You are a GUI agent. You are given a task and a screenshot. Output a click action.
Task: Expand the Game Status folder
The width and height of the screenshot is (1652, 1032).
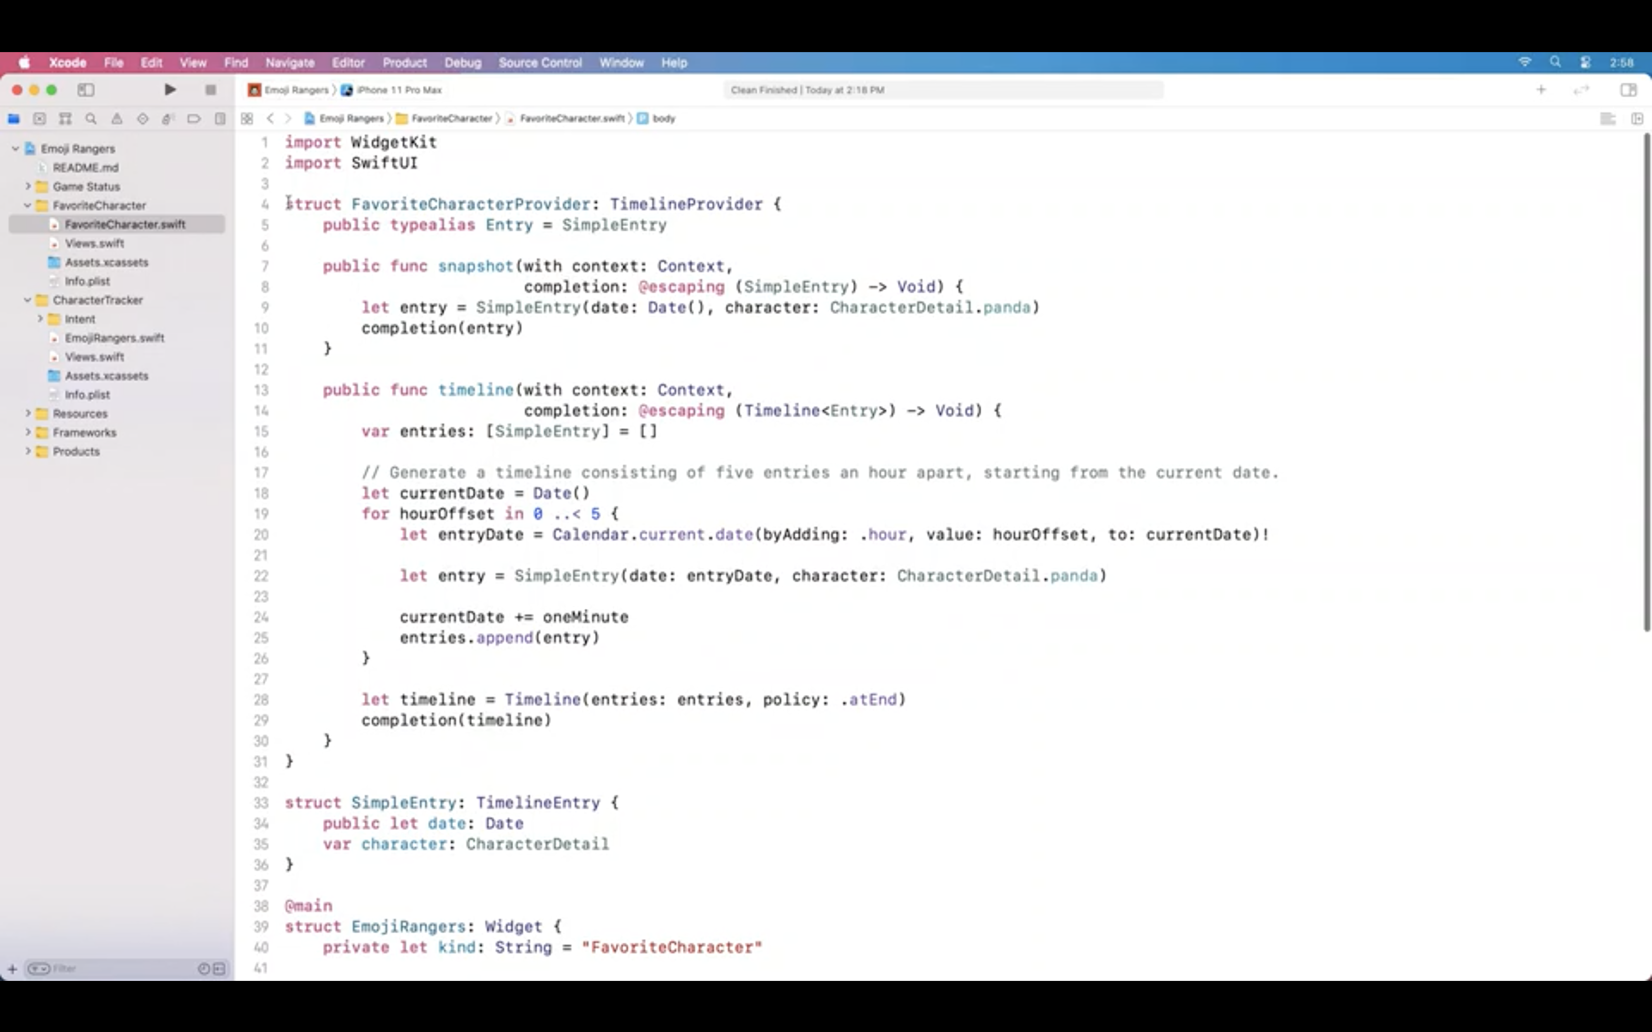(28, 186)
